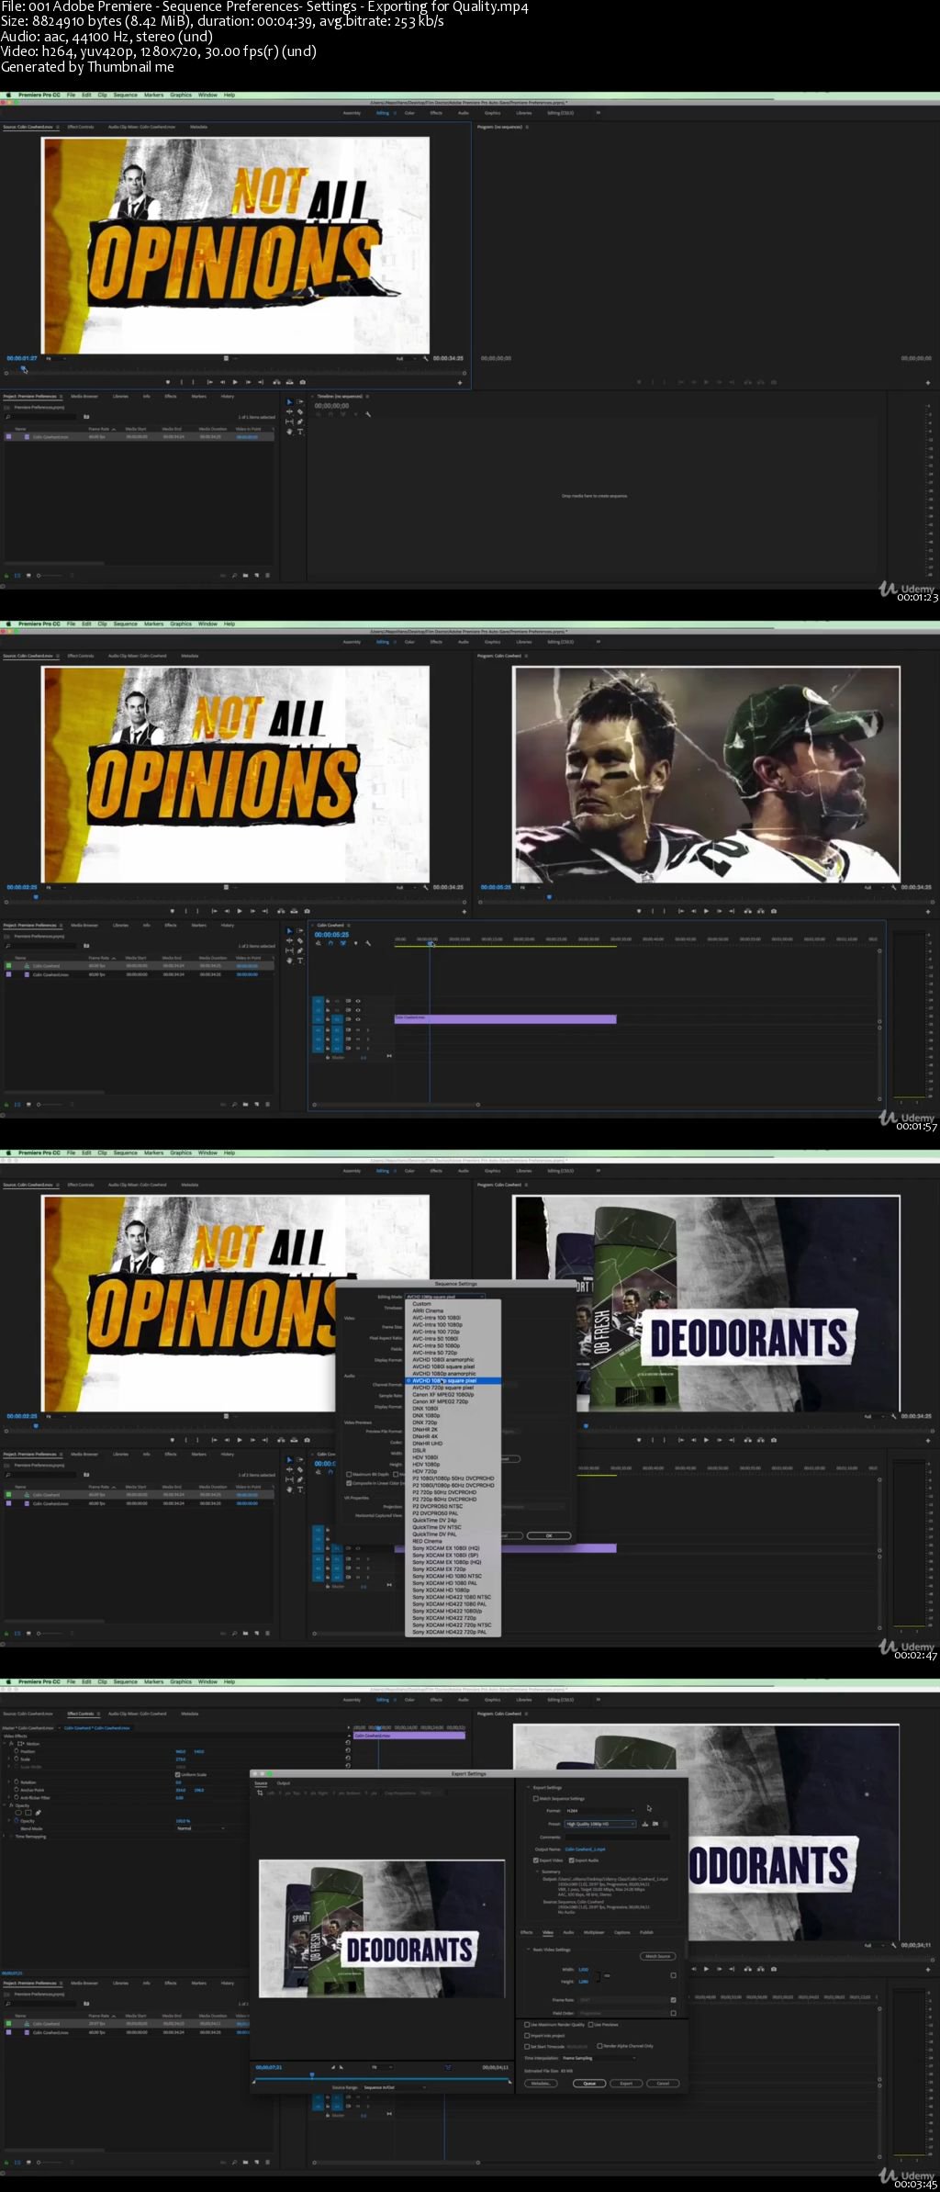Click the Queue button

[589, 2084]
